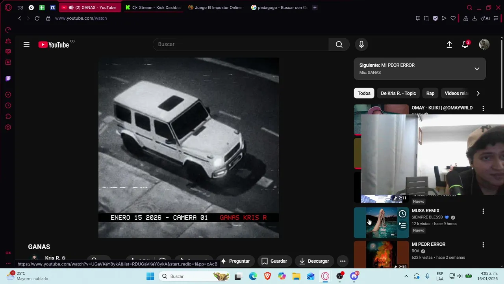Viewport: 504px width, 284px height.
Task: Click the YouTube search magnifier button
Action: coord(339,44)
